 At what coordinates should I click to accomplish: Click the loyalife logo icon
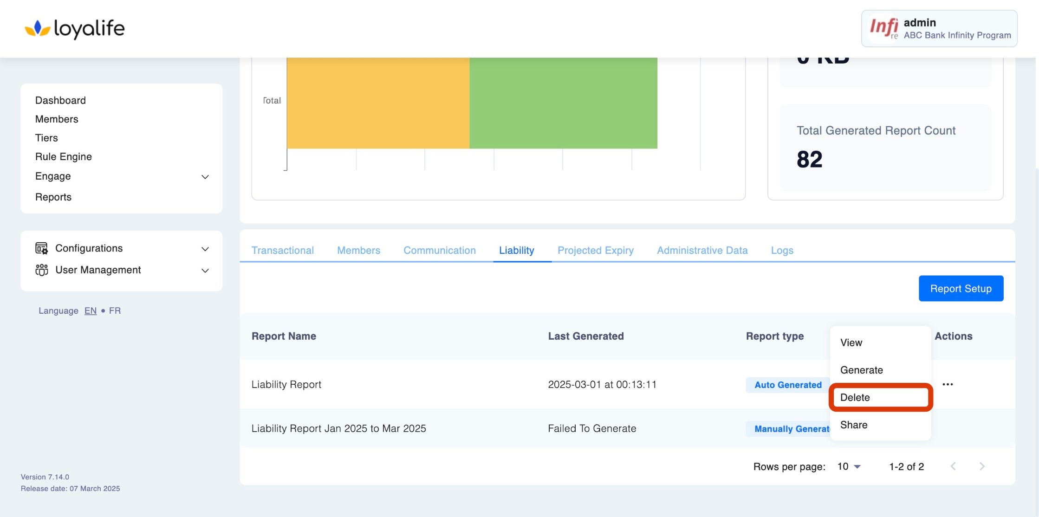37,28
